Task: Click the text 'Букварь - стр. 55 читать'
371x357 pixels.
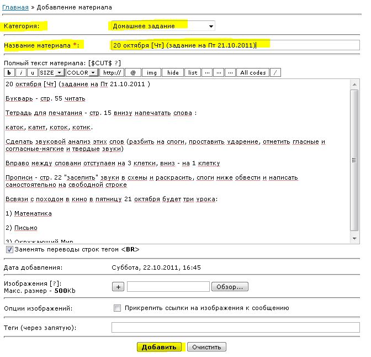Action: tap(45, 98)
